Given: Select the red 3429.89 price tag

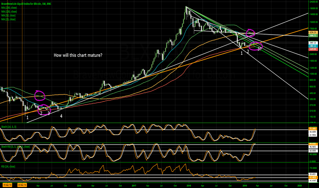Looking at the screenshot, I should 313,49.
